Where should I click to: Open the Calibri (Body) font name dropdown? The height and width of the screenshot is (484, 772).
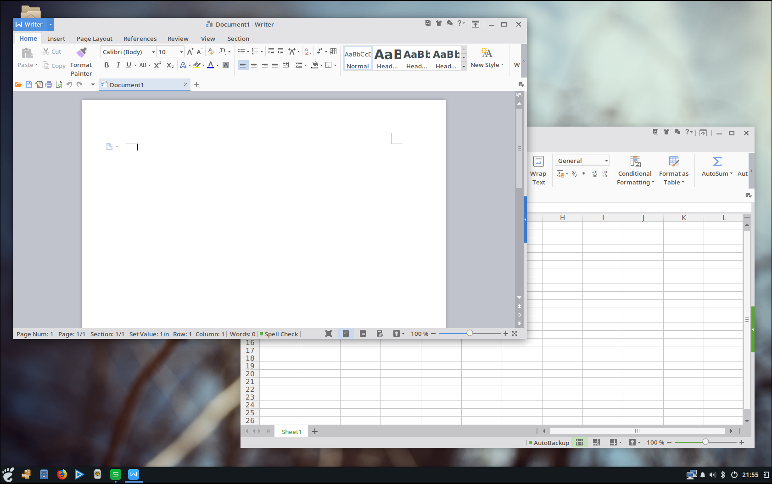(153, 52)
